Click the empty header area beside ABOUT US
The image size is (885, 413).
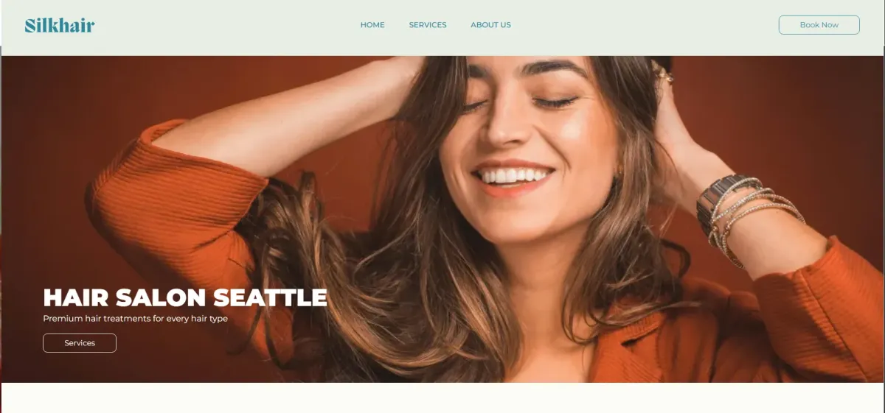tap(642, 26)
